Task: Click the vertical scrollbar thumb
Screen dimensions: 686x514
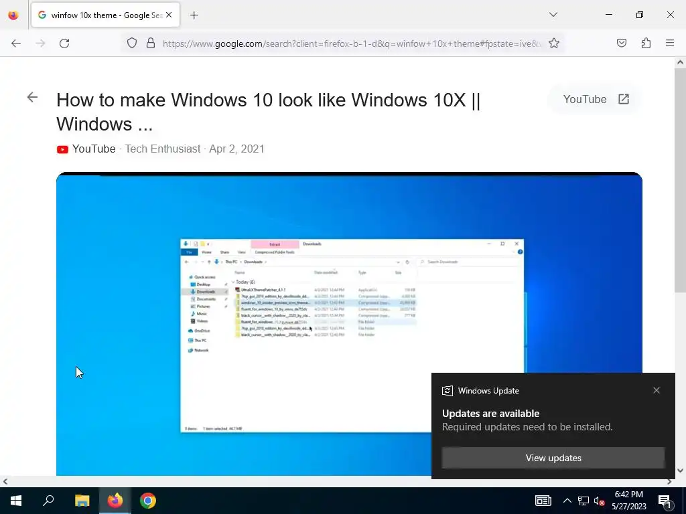Action: (x=680, y=180)
